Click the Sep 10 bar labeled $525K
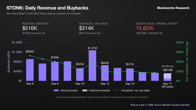Viewport: 196px width, 110px height. pyautogui.click(x=80, y=74)
